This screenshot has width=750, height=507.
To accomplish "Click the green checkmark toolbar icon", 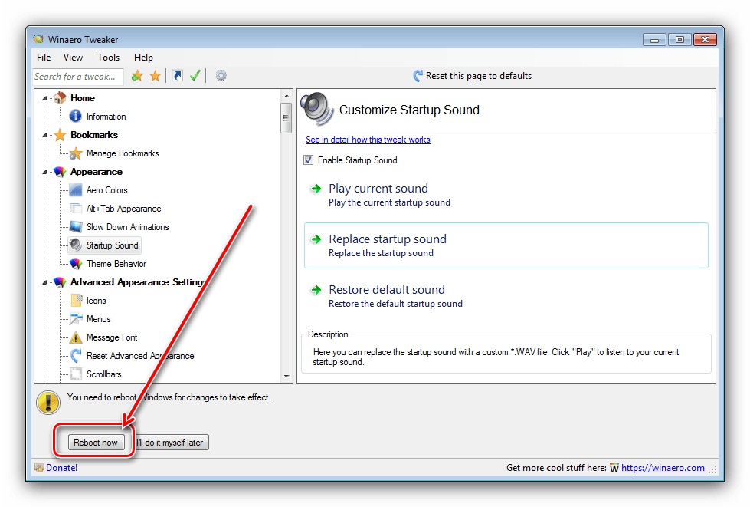I will point(195,76).
